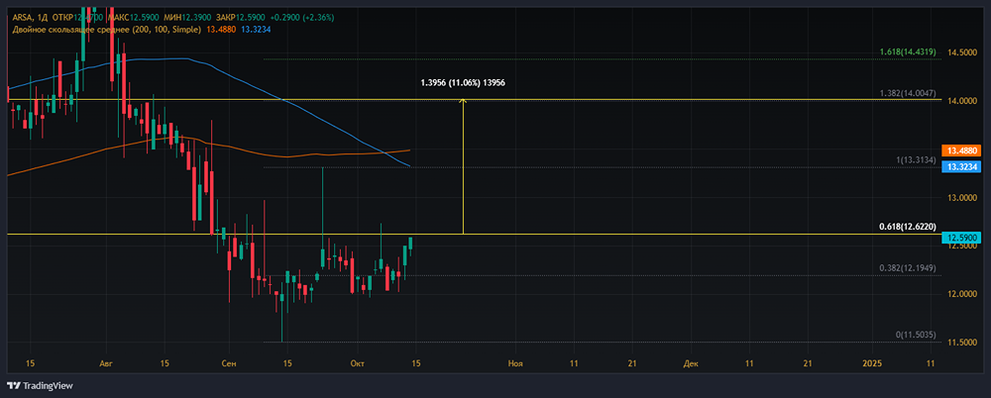Click the blue 13.3234 value in indicator legend
The image size is (991, 398).
tap(256, 29)
